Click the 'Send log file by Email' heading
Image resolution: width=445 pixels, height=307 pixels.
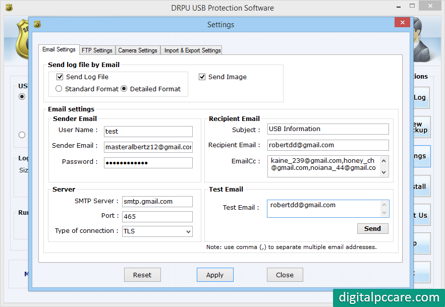[84, 65]
